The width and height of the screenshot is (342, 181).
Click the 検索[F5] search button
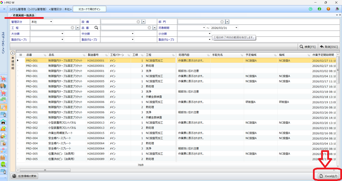point(308,47)
